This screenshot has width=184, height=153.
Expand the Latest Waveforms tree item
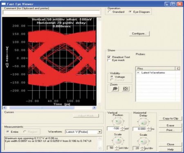click(x=138, y=73)
